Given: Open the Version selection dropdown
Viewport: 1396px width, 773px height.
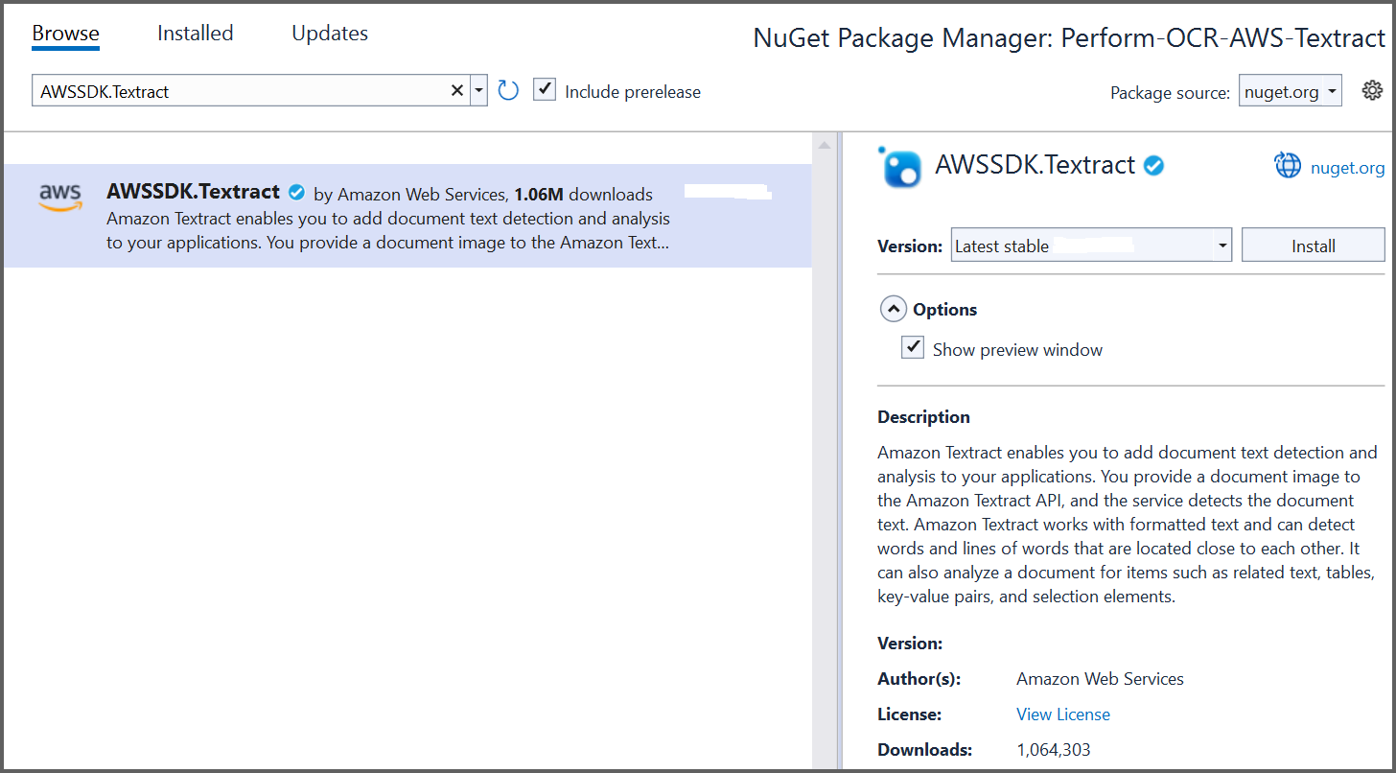Looking at the screenshot, I should pyautogui.click(x=1221, y=245).
